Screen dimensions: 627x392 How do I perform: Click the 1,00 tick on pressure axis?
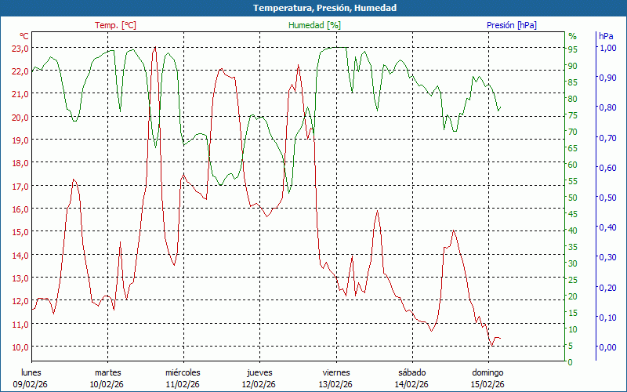point(607,48)
